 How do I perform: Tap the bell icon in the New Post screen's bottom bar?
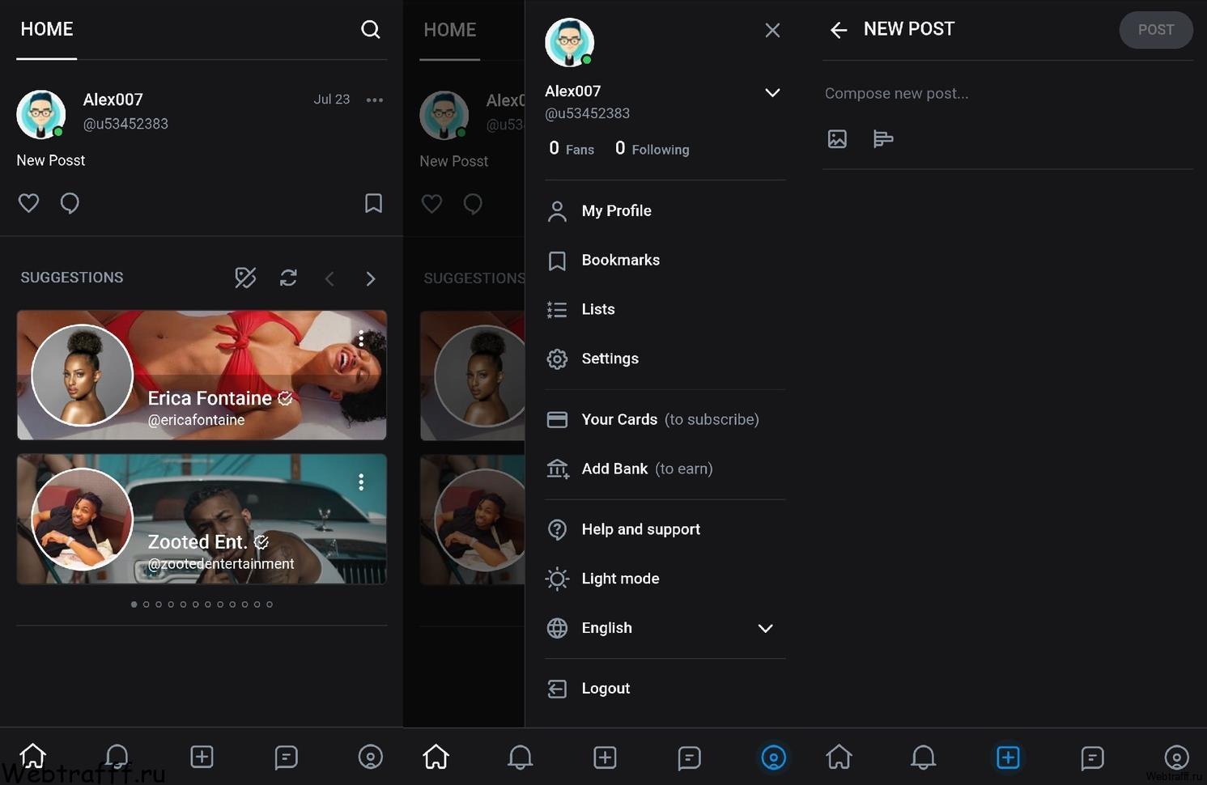point(923,757)
